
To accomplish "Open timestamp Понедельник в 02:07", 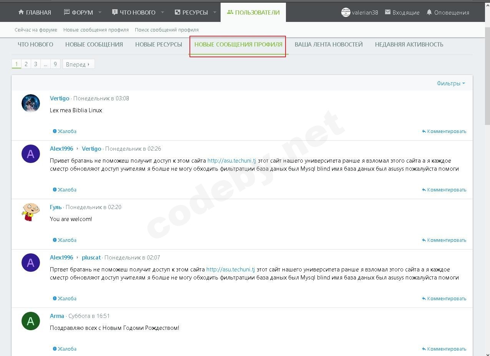I will tap(132, 258).
